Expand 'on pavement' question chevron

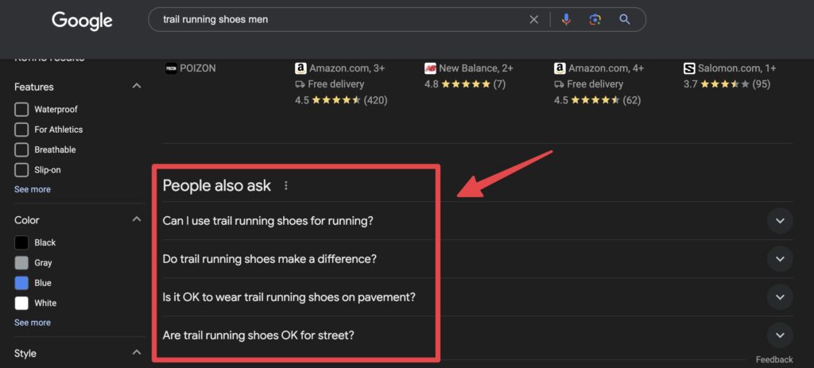[x=780, y=297]
